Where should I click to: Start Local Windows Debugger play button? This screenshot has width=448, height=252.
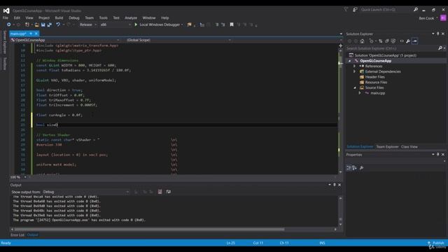(x=136, y=25)
